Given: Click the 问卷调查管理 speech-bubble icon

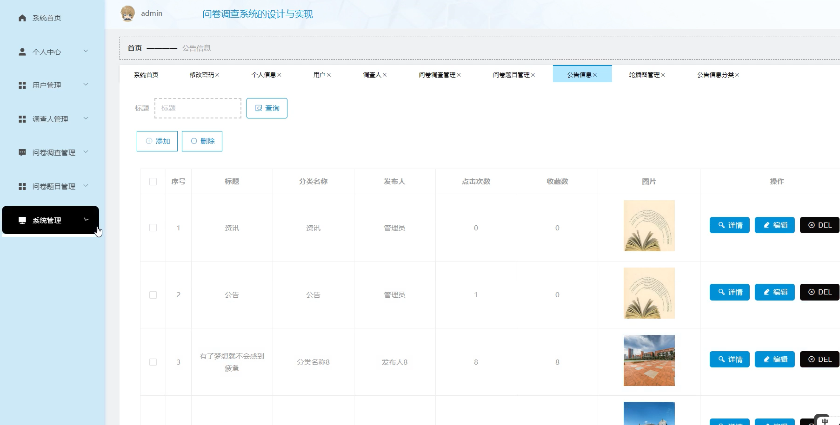Looking at the screenshot, I should (22, 152).
